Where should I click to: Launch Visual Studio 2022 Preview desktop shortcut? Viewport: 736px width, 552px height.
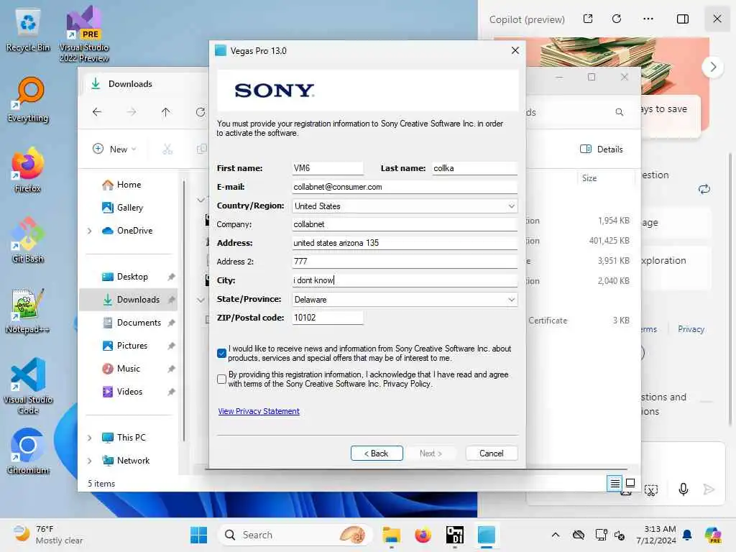pos(84,34)
